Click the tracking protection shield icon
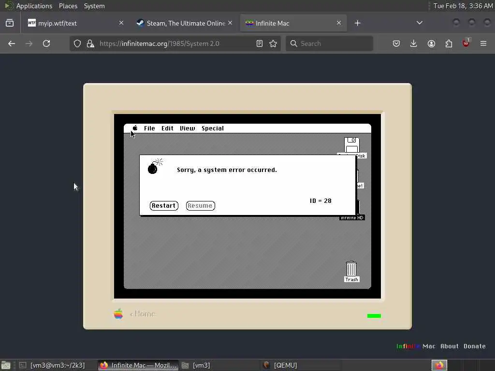 coord(77,43)
